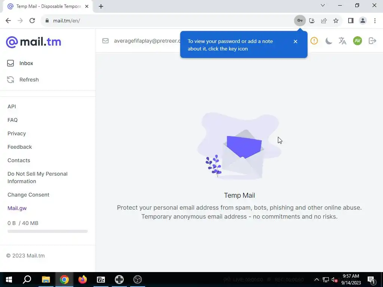Select the Temp Mail browser tab
The width and height of the screenshot is (383, 287).
[x=48, y=6]
